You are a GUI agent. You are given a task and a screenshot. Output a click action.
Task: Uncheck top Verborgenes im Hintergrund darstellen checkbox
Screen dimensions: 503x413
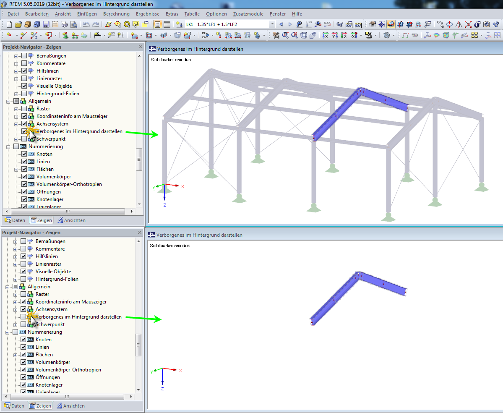[x=24, y=131]
